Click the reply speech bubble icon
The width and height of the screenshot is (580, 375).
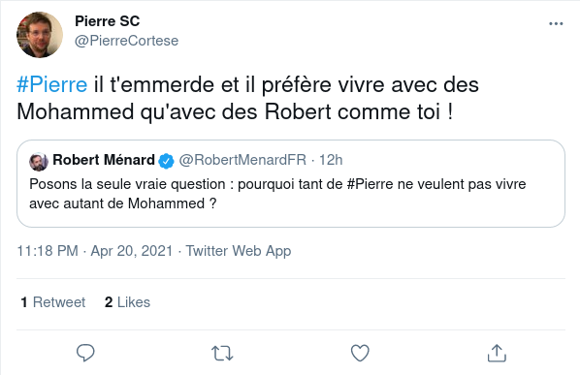(85, 353)
